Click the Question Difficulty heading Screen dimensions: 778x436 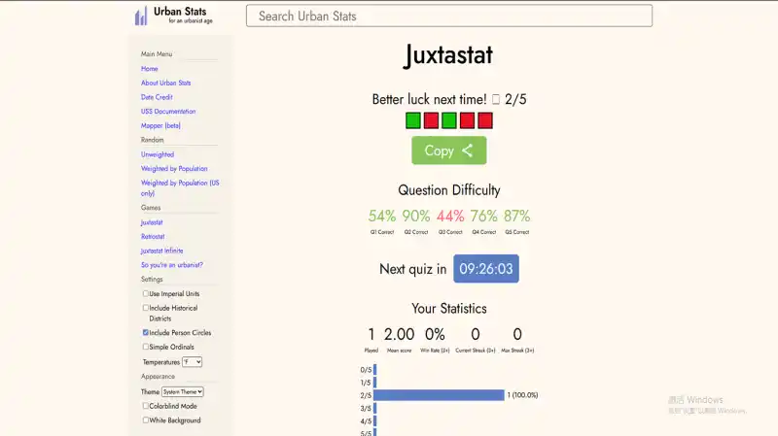[449, 190]
